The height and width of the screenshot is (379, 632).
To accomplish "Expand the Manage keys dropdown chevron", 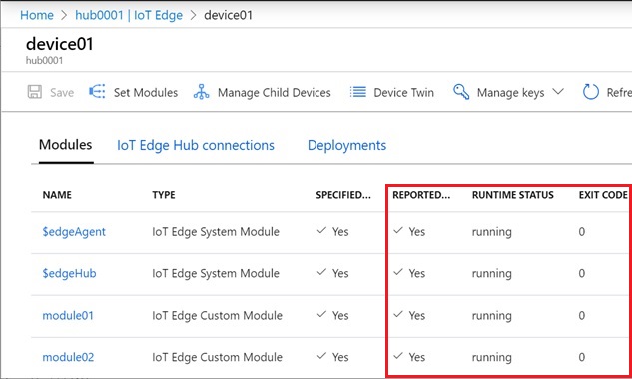I will coord(558,92).
